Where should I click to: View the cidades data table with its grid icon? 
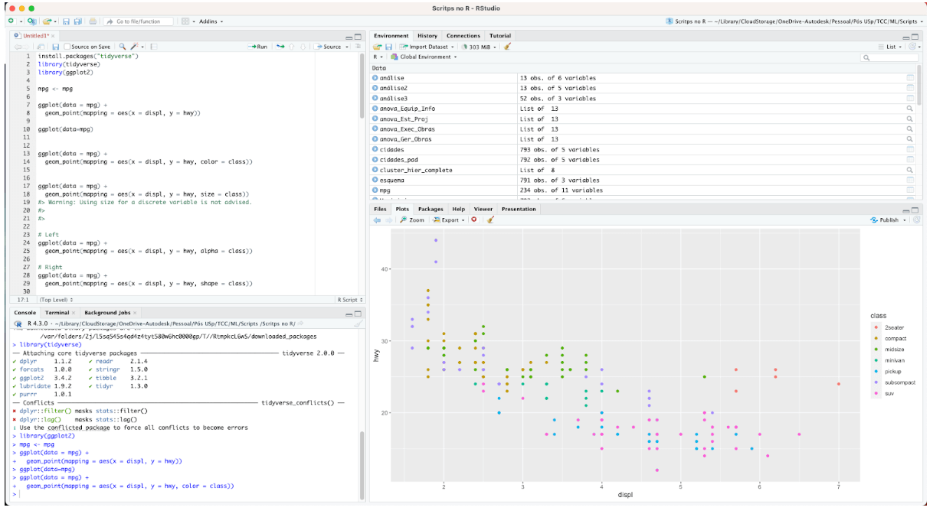910,149
